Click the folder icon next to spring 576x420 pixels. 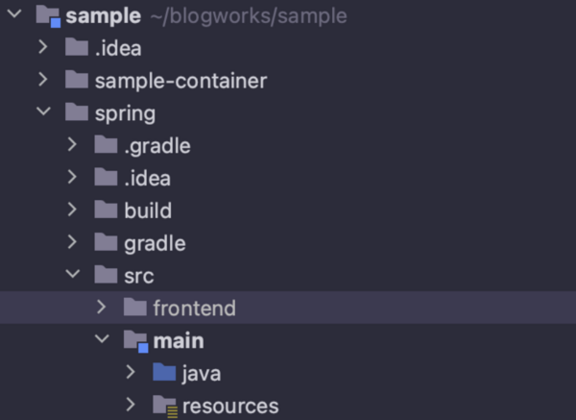click(x=77, y=111)
